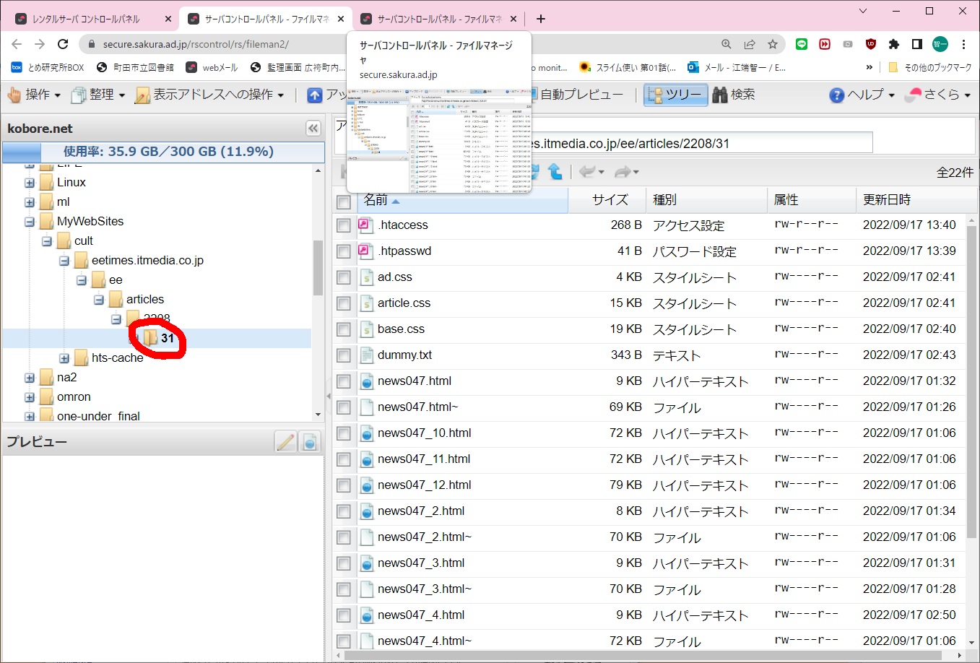Open the 操作 menu

pyautogui.click(x=33, y=95)
